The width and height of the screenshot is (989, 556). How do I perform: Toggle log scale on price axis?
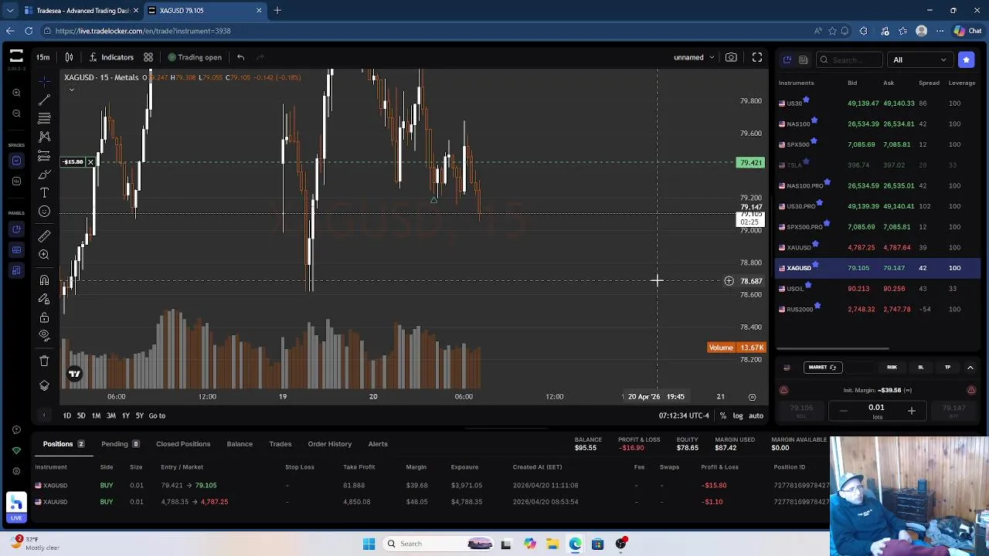[x=738, y=415]
